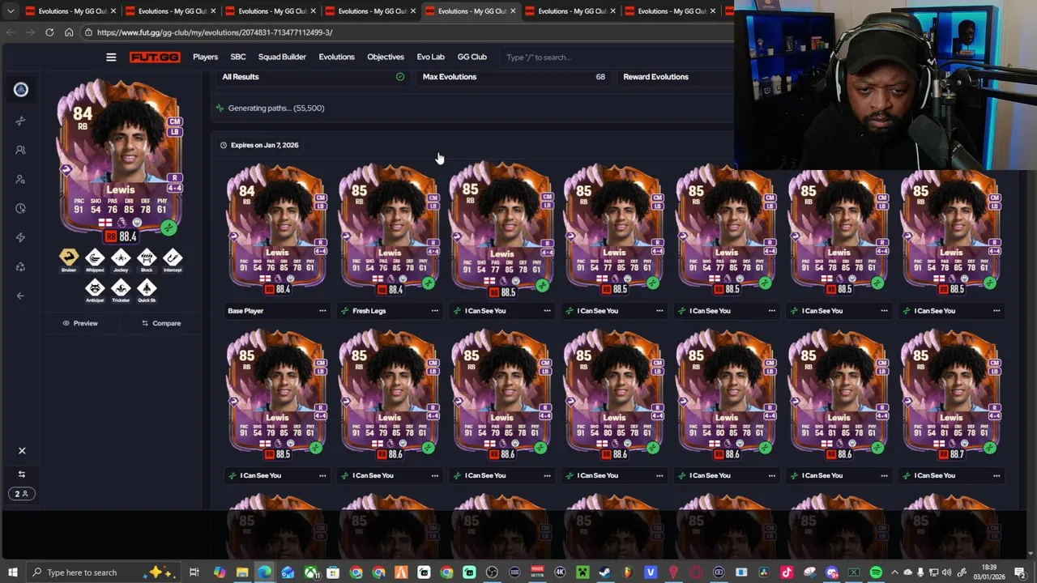Select the Anticipate playstyle icon
This screenshot has height=583, width=1037.
(x=95, y=288)
